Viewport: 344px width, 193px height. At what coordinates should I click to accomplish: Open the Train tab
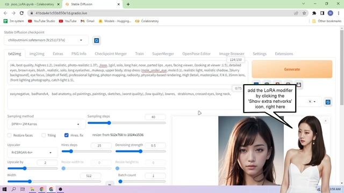[139, 54]
